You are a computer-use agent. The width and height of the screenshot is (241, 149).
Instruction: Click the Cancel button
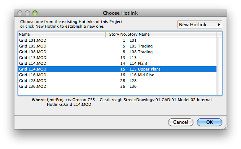tap(180, 122)
